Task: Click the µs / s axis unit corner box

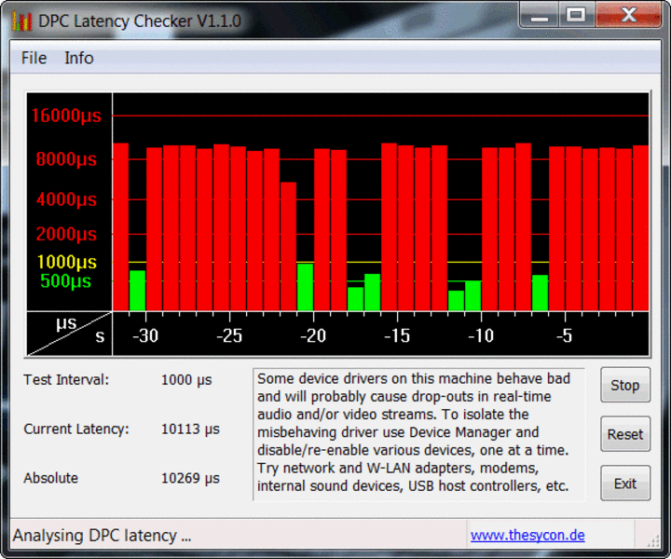Action: (69, 334)
